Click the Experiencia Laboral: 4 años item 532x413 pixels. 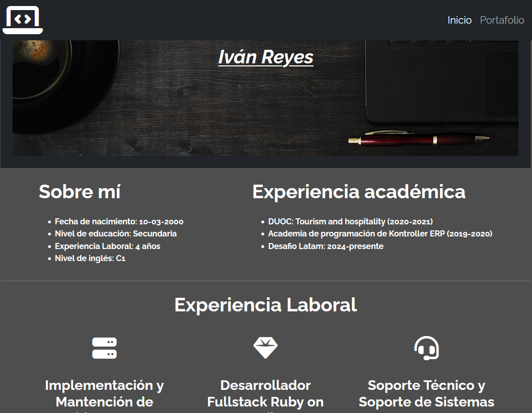coord(107,246)
